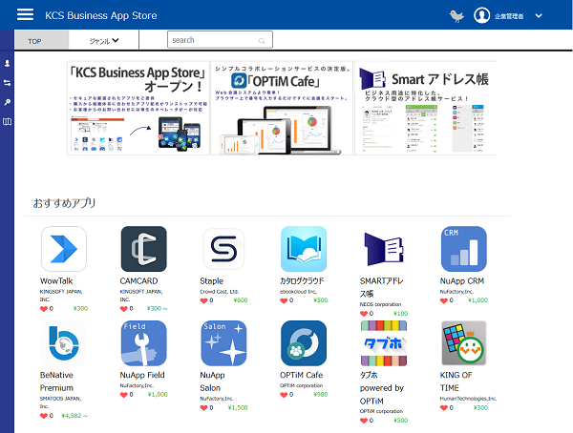The image size is (573, 433).
Task: Click the おすすめアプリ section heading
Action: (64, 203)
